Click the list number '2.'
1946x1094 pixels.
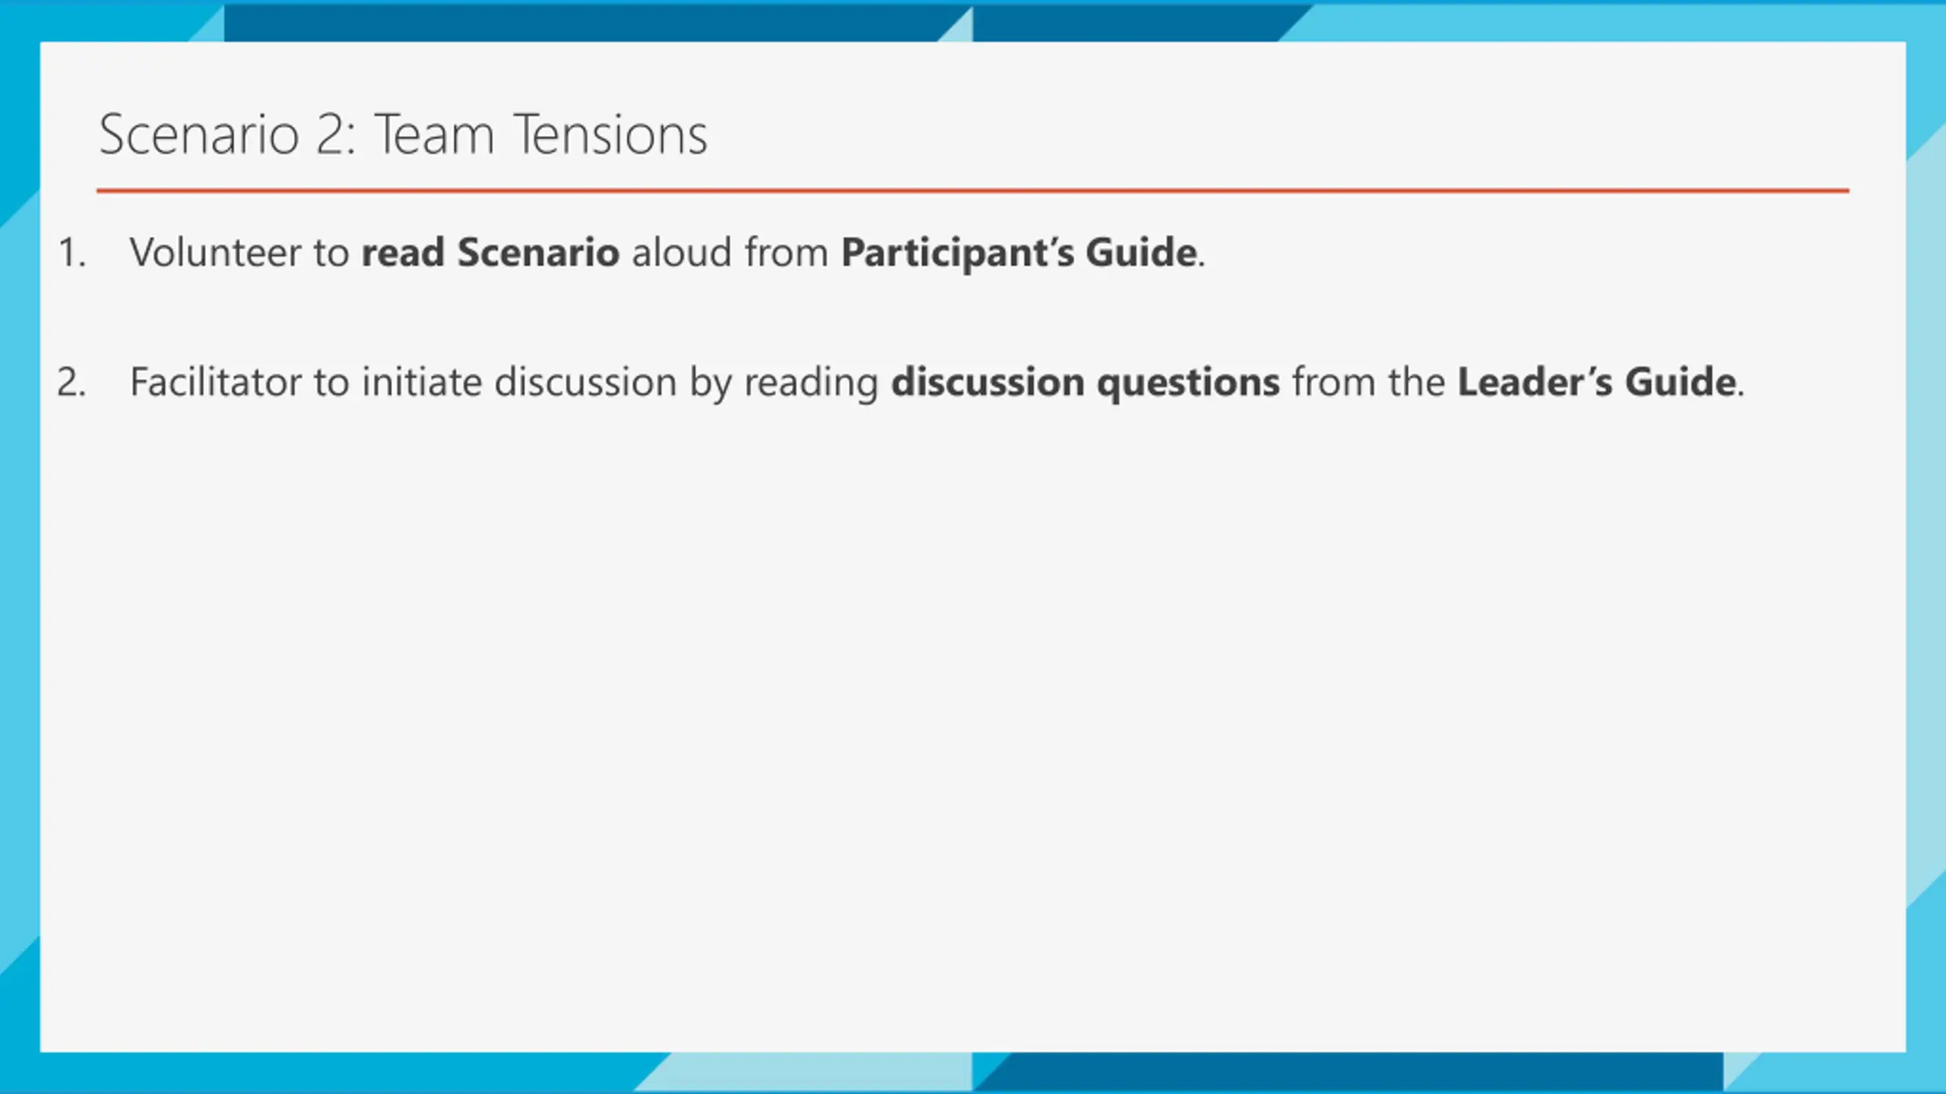tap(71, 381)
